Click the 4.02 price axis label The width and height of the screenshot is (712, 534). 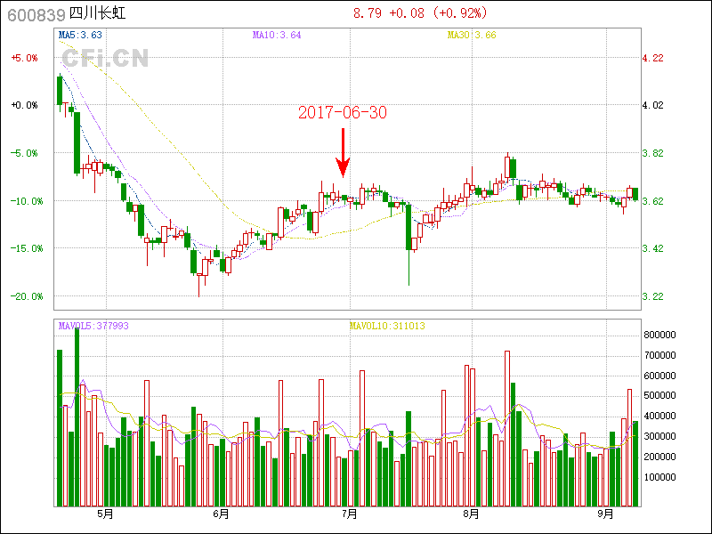coord(653,105)
